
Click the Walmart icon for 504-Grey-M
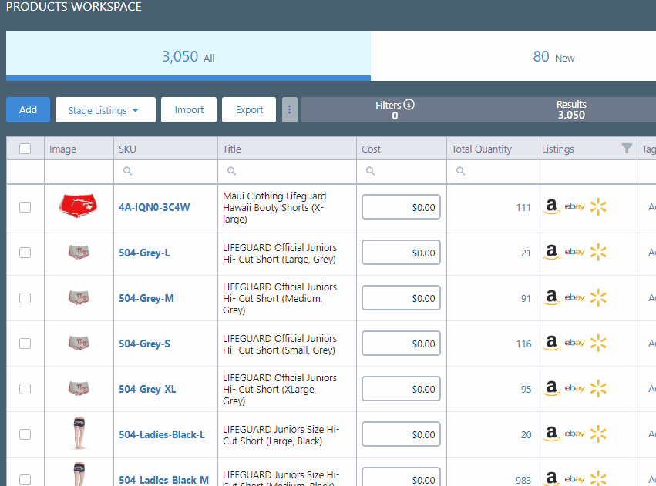[x=598, y=297]
